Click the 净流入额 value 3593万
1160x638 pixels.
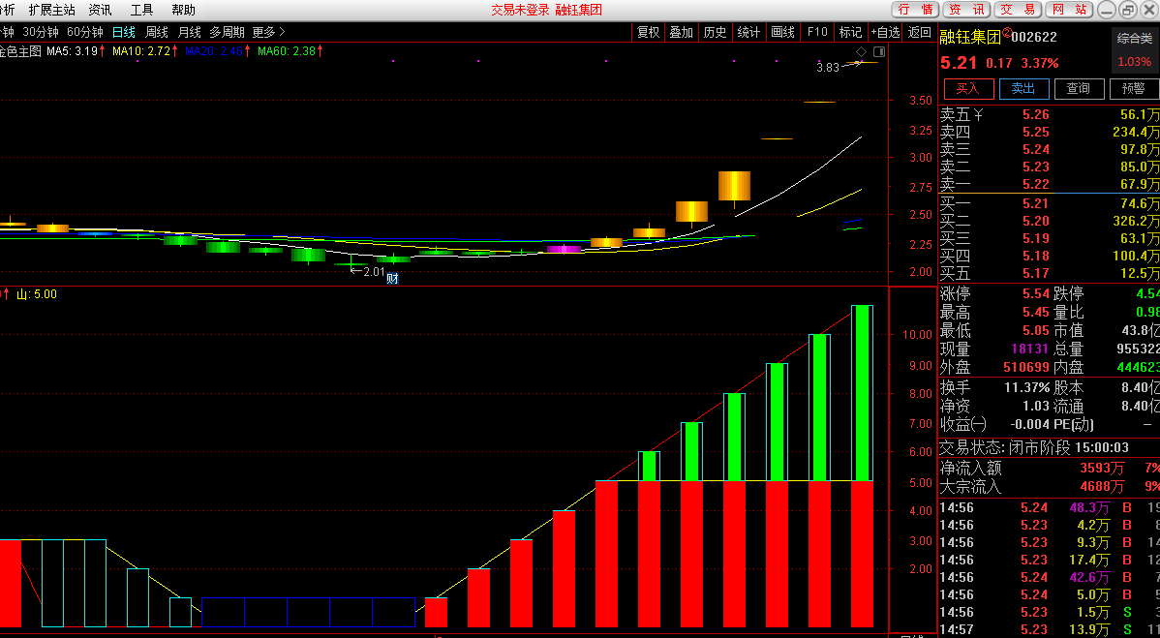(x=1103, y=468)
